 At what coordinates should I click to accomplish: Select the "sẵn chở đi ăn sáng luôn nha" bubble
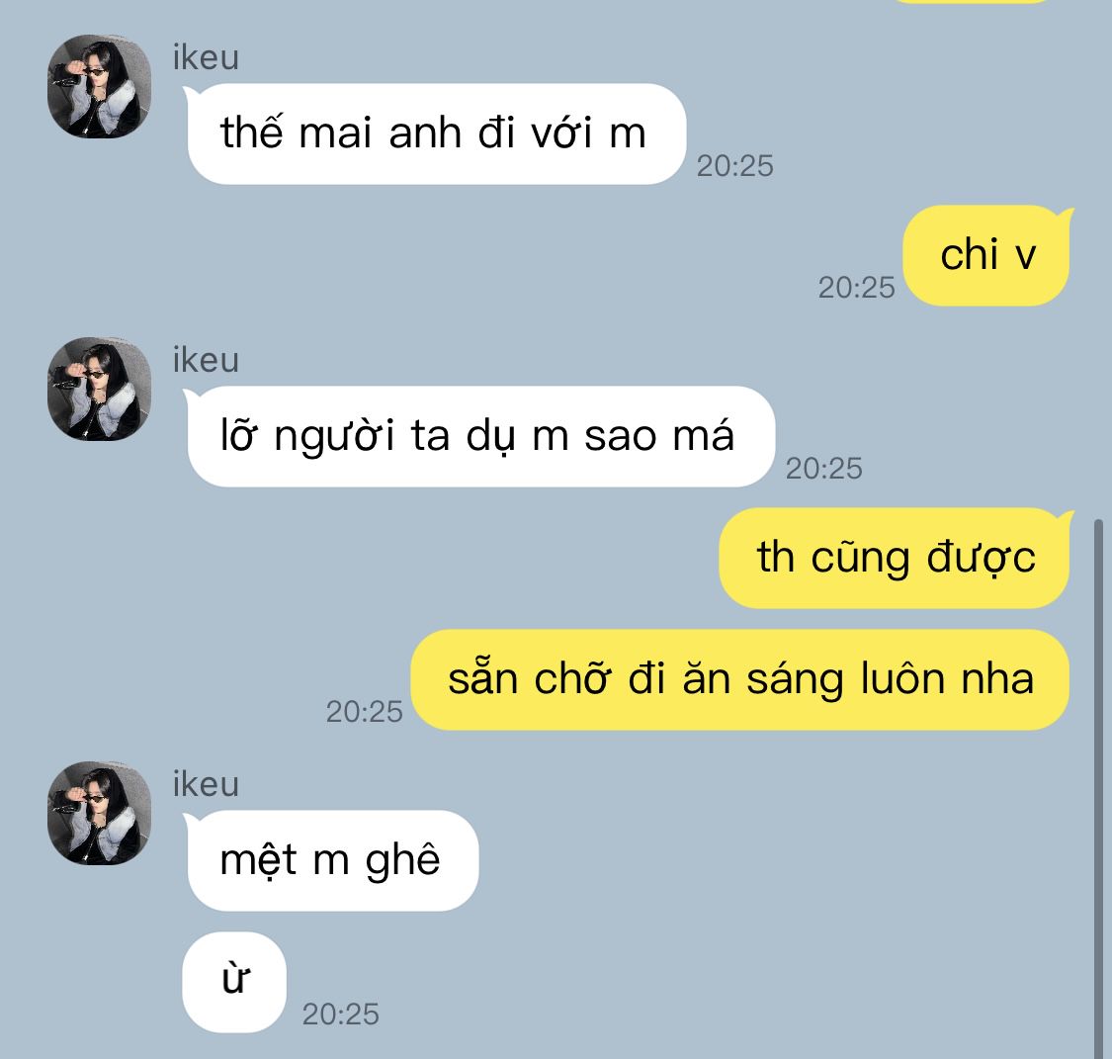(739, 679)
